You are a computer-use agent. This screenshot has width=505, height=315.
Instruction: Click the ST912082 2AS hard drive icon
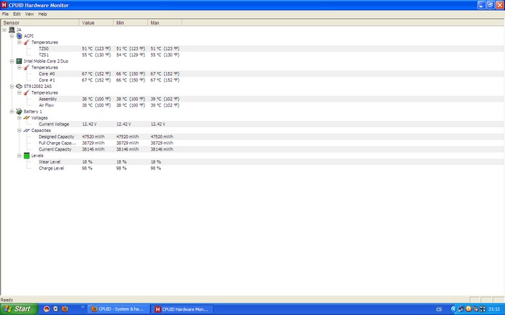coord(19,86)
